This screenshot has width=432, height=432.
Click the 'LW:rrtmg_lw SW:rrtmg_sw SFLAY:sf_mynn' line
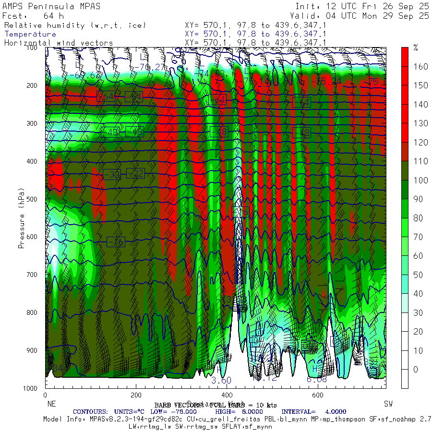200,427
